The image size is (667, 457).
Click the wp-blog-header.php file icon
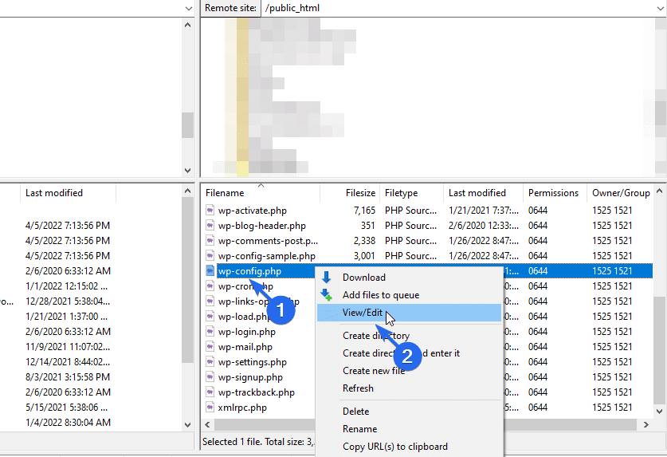(210, 225)
